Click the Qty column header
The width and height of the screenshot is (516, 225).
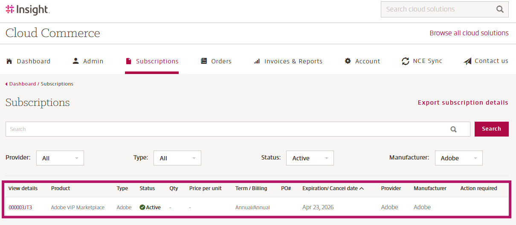174,188
